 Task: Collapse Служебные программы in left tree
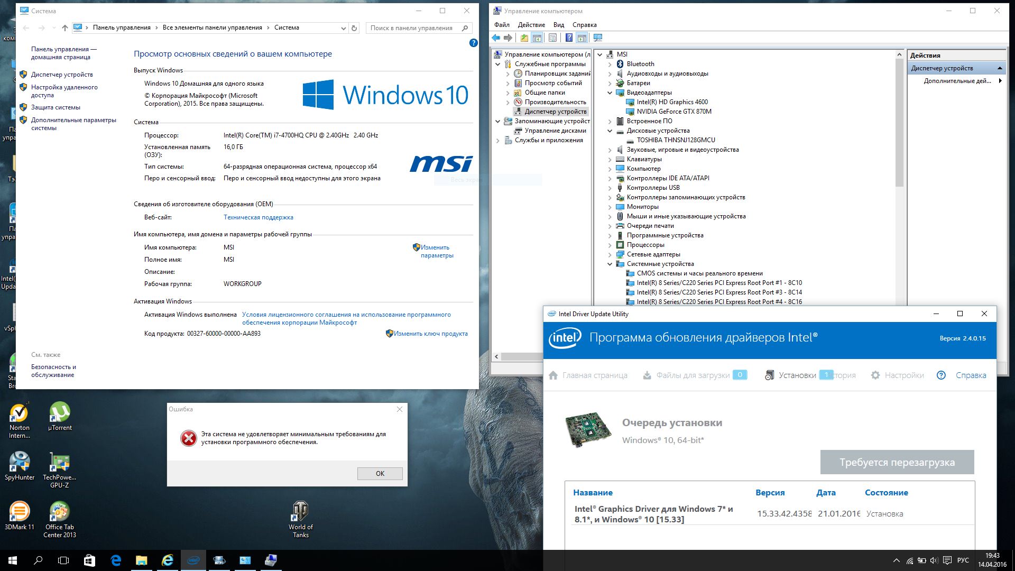pyautogui.click(x=497, y=64)
